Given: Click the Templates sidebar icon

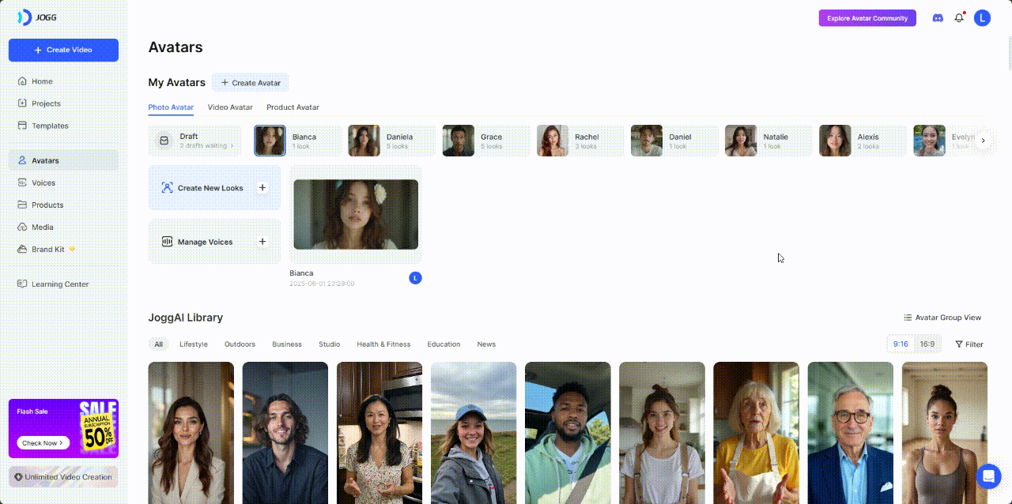Looking at the screenshot, I should point(22,126).
